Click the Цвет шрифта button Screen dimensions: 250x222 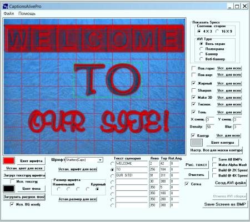point(31,161)
